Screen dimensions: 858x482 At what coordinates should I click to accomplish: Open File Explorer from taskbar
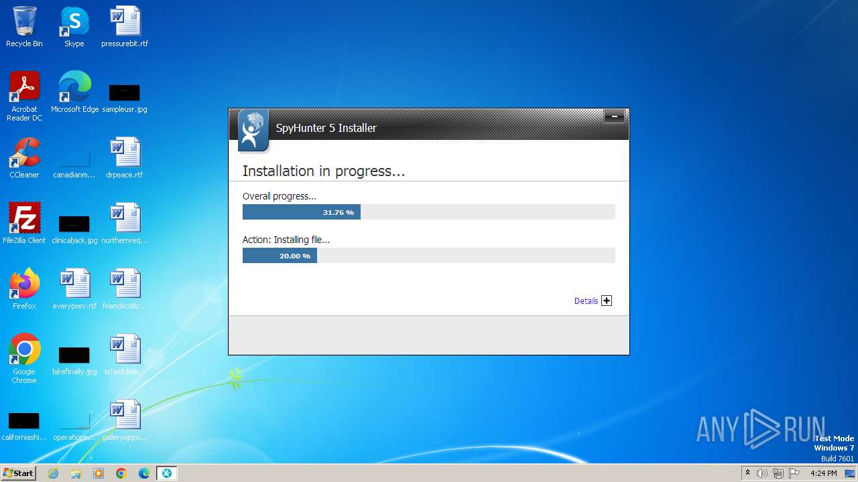pos(76,473)
